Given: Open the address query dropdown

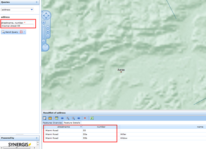Looking at the screenshot, I should coord(32,10).
